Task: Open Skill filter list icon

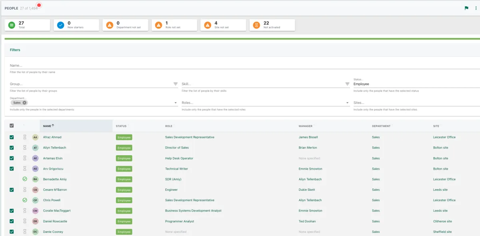Action: point(347,84)
